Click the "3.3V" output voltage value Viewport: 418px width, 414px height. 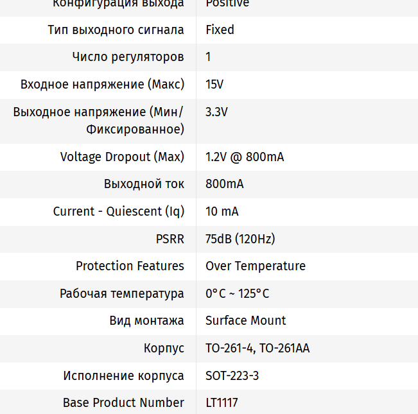pyautogui.click(x=216, y=112)
